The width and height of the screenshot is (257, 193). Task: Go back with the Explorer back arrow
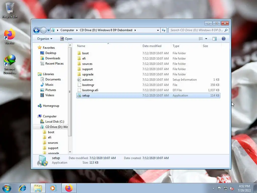tap(36, 30)
